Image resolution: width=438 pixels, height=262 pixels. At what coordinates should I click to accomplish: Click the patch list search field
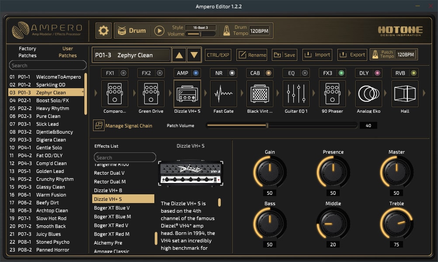tap(48, 65)
